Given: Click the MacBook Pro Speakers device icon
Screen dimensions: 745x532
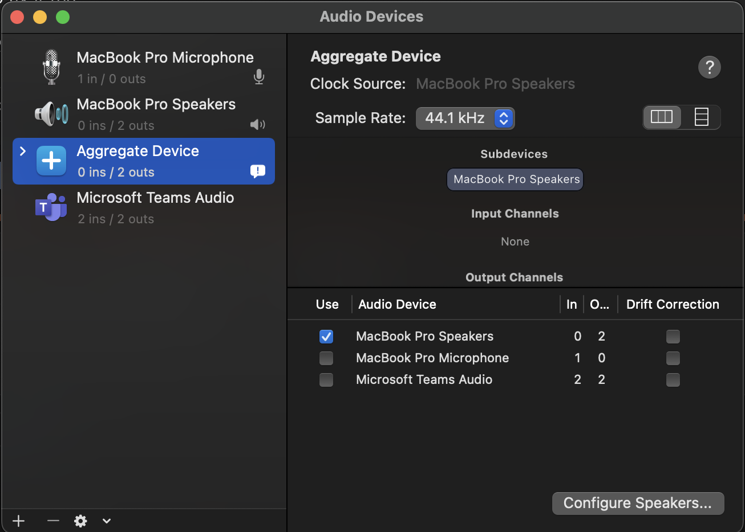Looking at the screenshot, I should [51, 114].
